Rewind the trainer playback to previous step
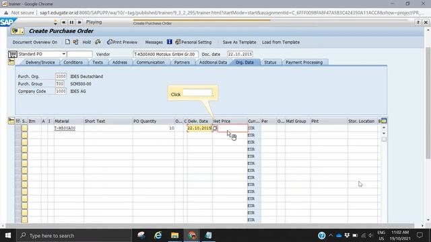 click(x=63, y=22)
